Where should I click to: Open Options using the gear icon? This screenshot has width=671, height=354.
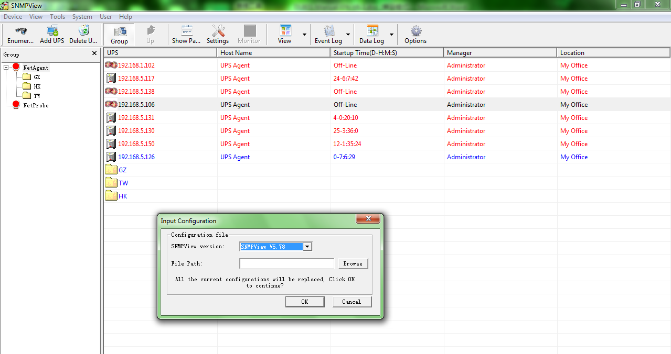click(x=416, y=31)
